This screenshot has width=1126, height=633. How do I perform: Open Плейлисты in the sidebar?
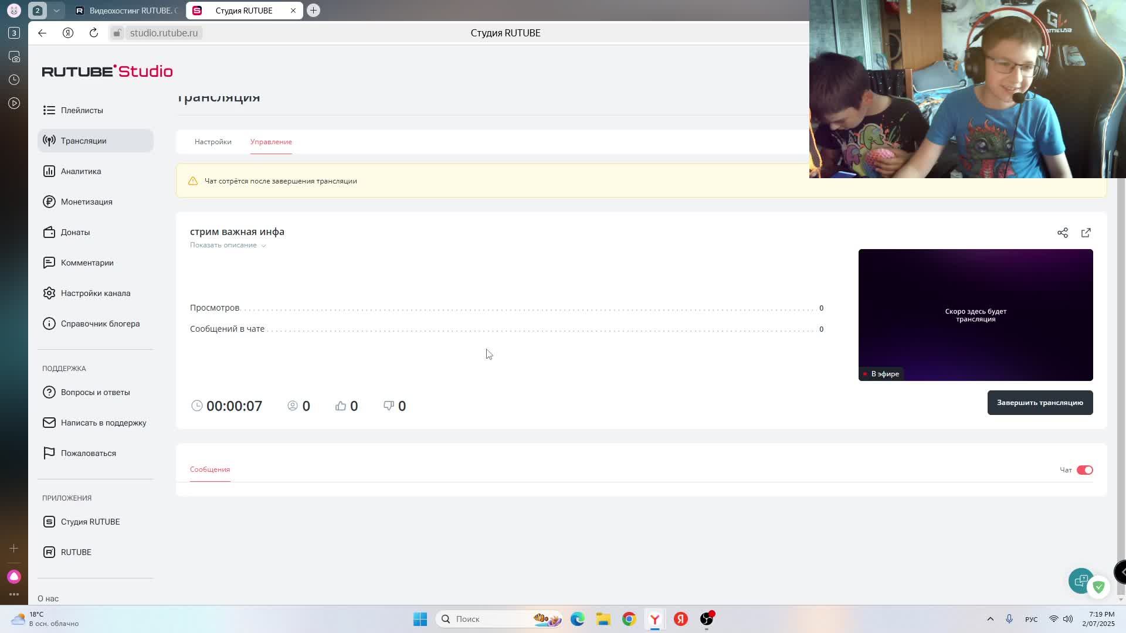click(82, 110)
